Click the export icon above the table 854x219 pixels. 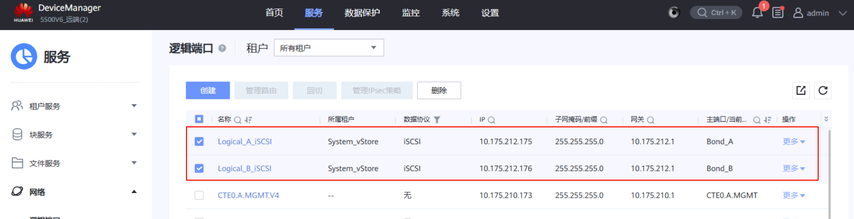tap(801, 91)
